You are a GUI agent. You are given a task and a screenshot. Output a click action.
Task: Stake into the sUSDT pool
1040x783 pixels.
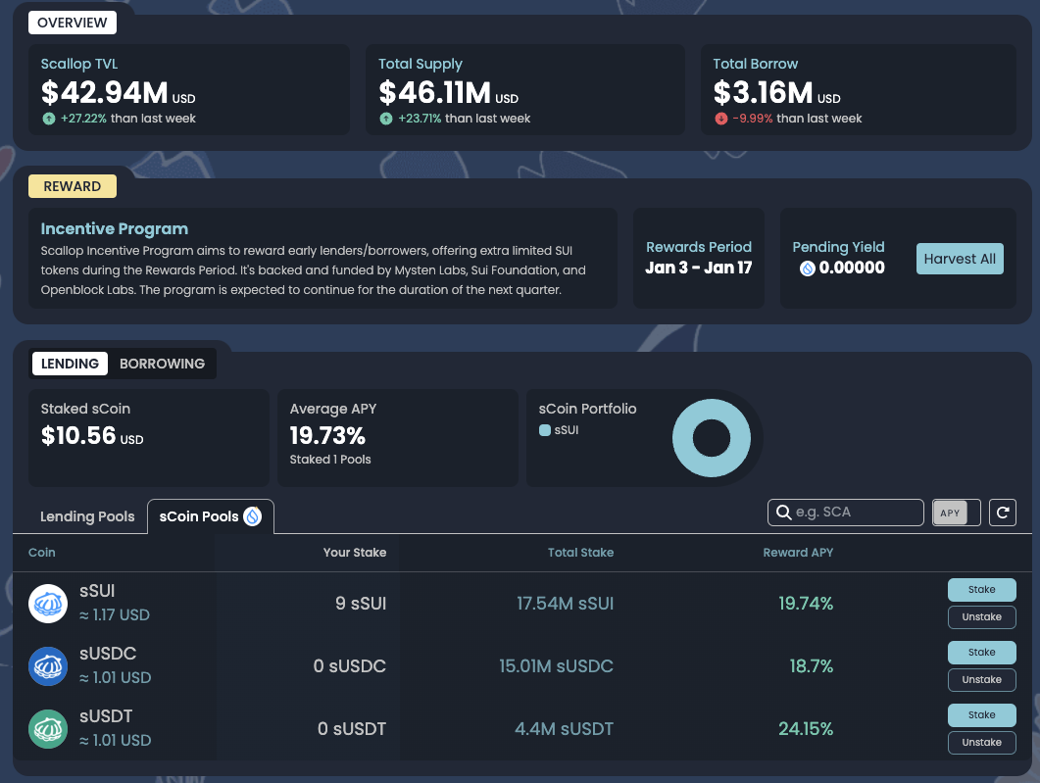[981, 715]
